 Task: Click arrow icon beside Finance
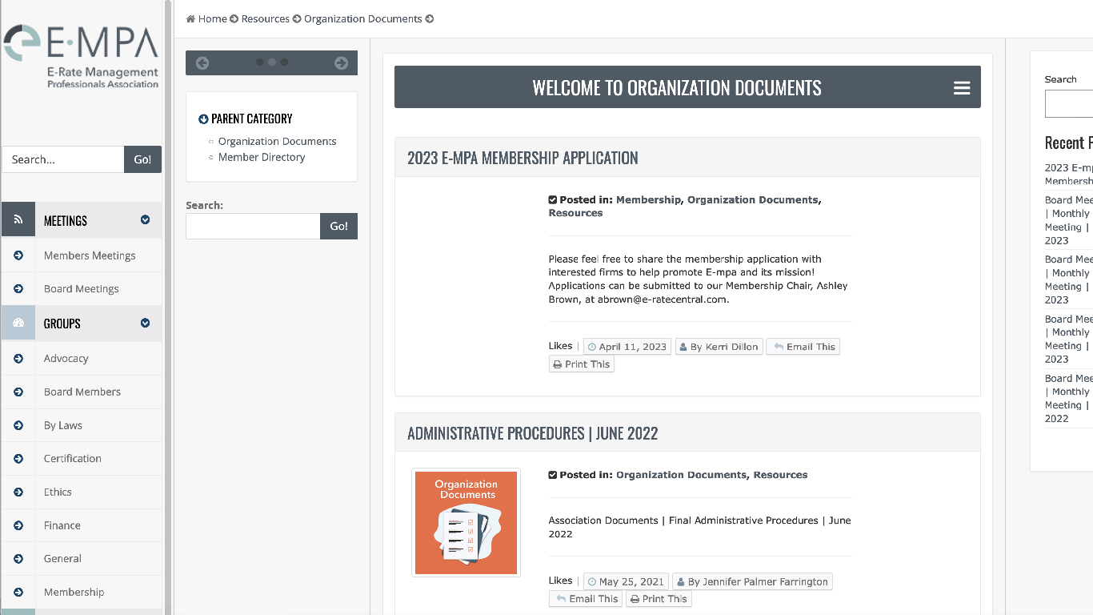tap(18, 525)
